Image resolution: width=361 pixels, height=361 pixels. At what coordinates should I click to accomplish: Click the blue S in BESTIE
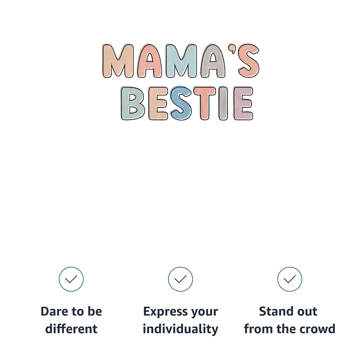[181, 103]
